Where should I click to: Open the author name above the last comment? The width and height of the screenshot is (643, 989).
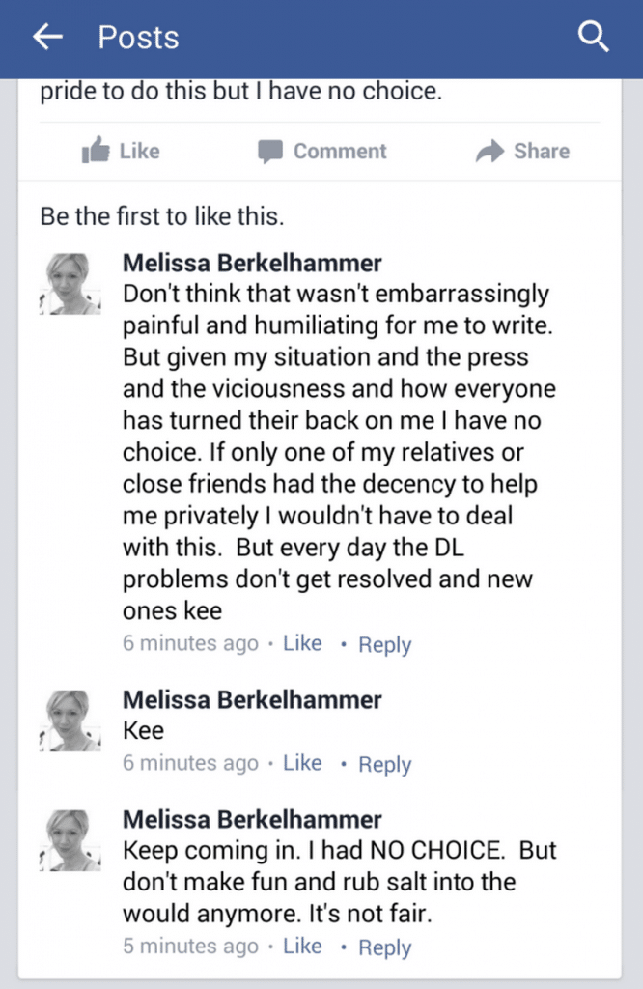(x=252, y=819)
